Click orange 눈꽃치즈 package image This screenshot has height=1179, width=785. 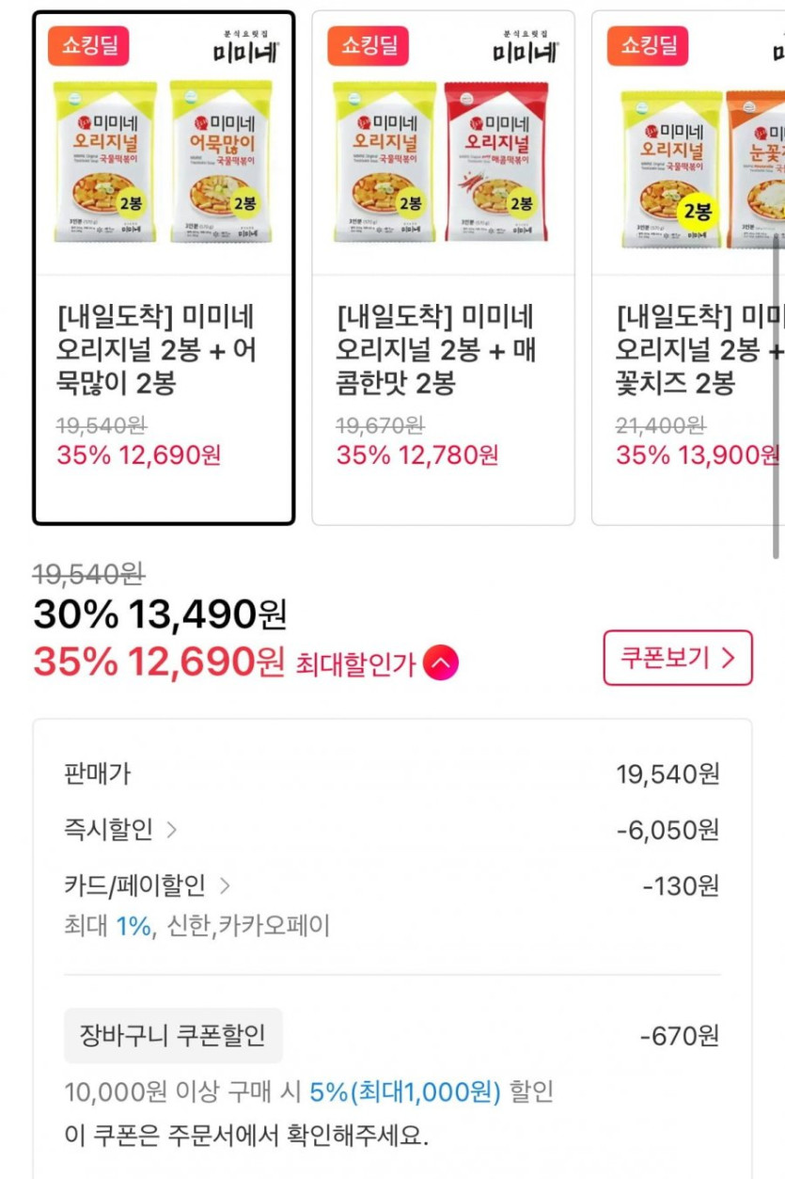click(756, 169)
